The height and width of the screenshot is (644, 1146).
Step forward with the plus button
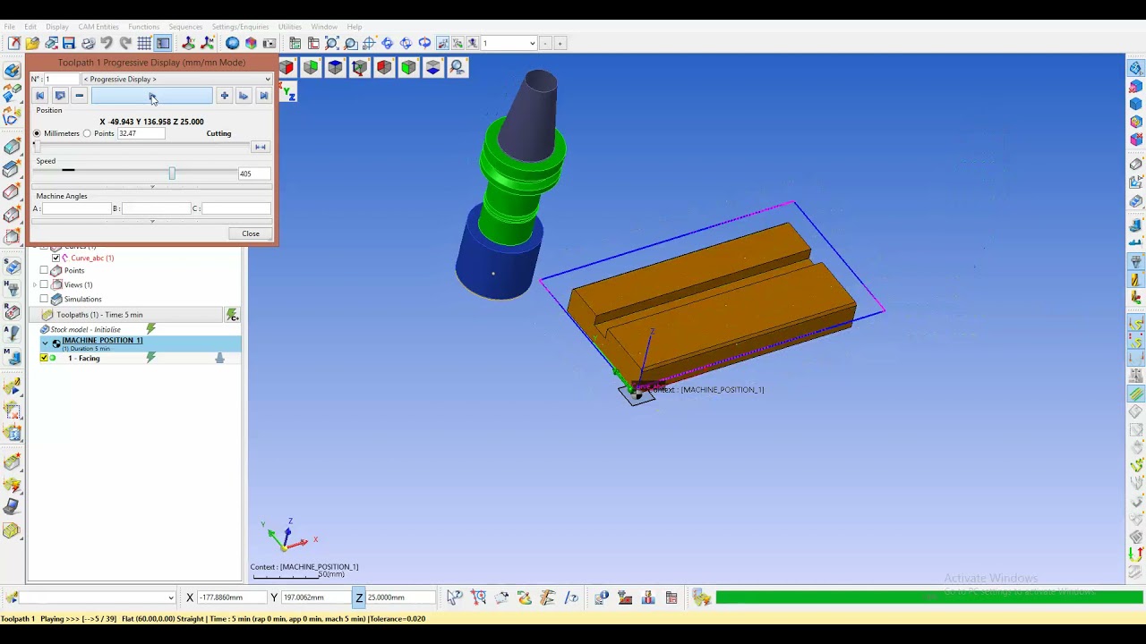(224, 96)
